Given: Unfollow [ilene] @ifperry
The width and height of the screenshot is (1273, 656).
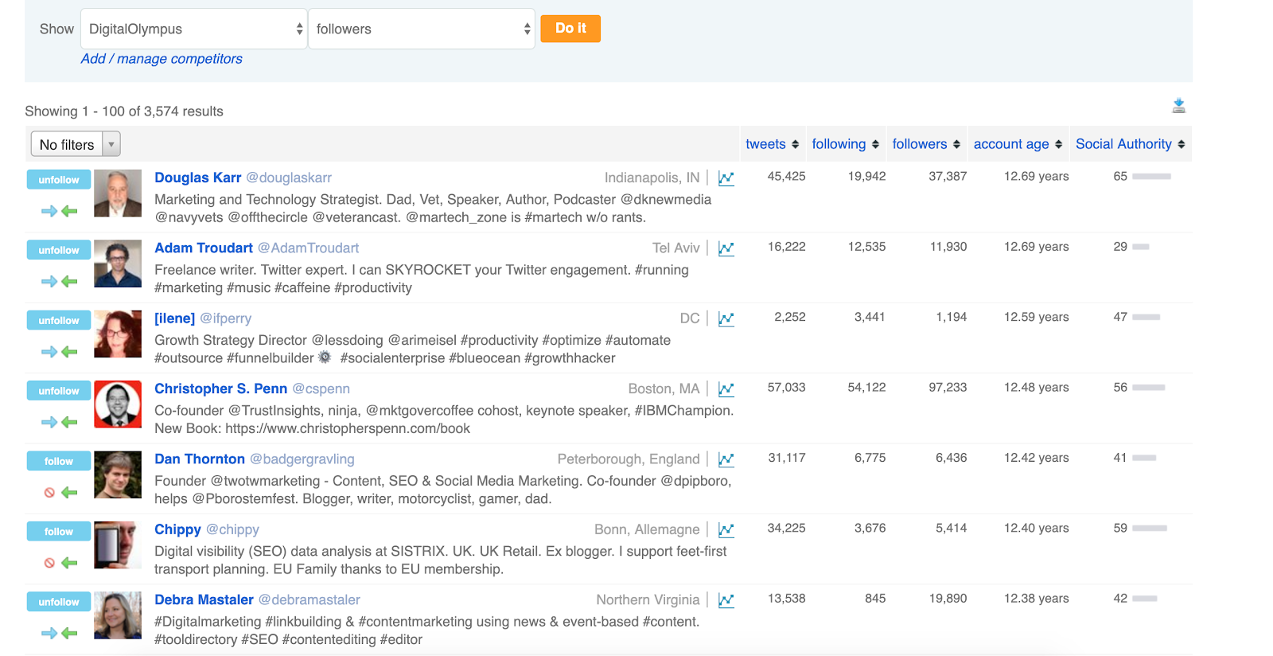Looking at the screenshot, I should click(59, 320).
